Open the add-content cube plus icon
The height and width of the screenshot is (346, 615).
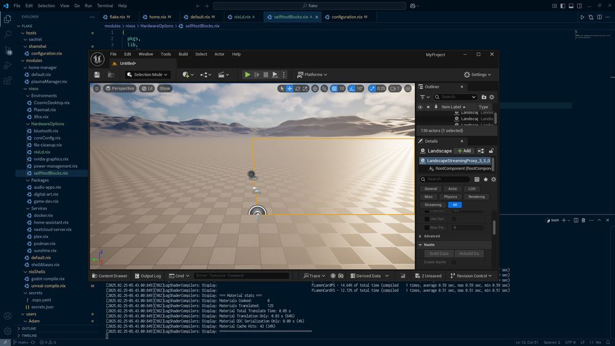(187, 74)
